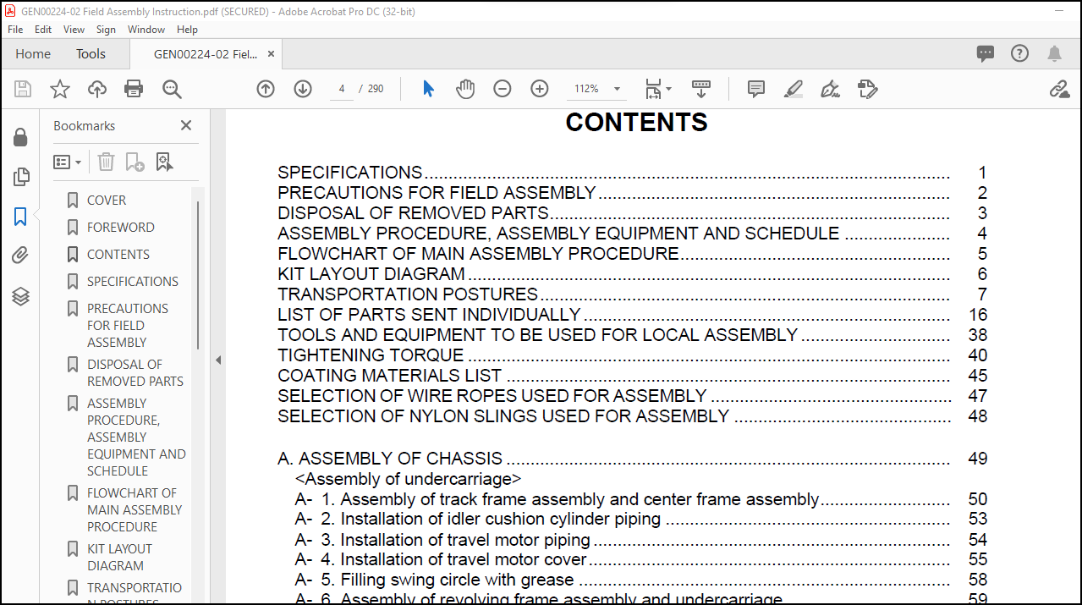Click TRANSPORTATION POSTURES contents entry

pos(632,294)
